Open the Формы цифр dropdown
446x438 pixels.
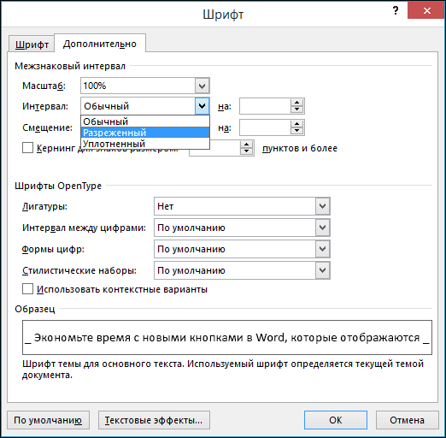pos(322,249)
